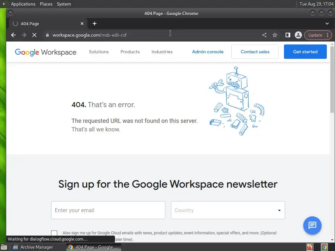Viewport: 335px width, 251px height.
Task: View site info via the lock icon
Action: [47, 35]
